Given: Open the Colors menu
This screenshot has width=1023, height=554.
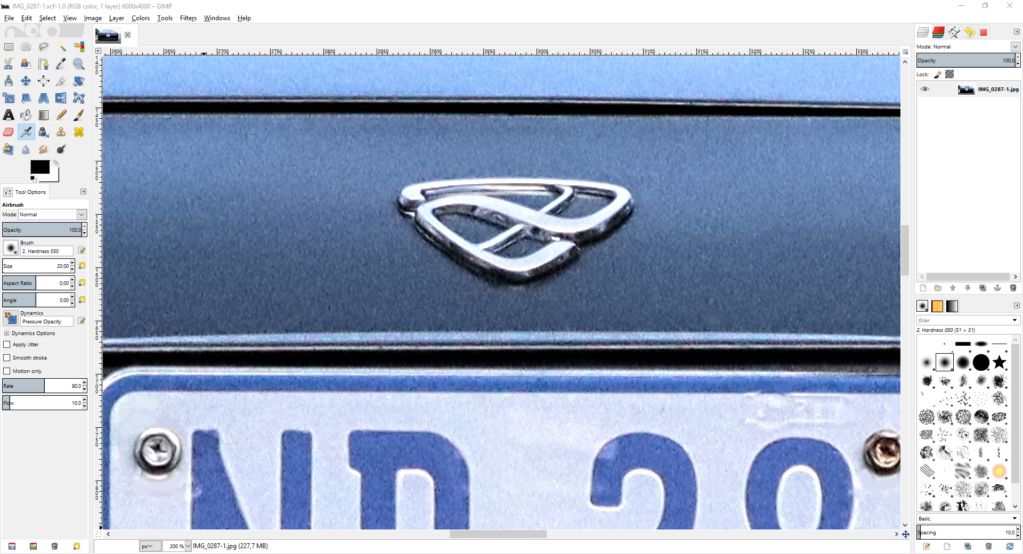Looking at the screenshot, I should (x=141, y=18).
